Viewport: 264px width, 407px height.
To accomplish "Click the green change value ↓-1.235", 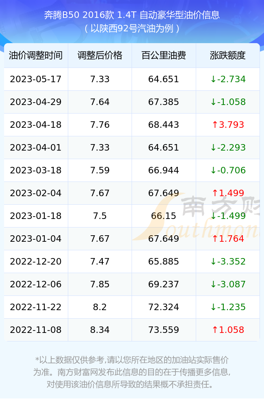I will click(228, 307).
